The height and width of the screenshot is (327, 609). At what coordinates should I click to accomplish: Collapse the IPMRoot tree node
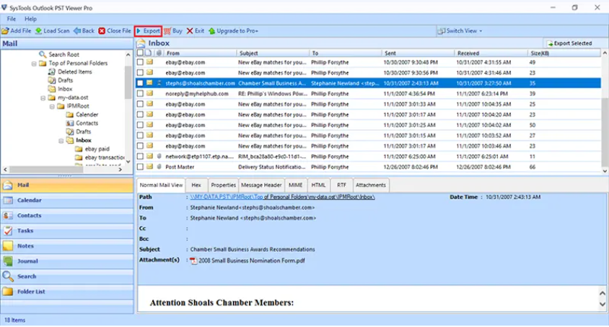point(52,106)
